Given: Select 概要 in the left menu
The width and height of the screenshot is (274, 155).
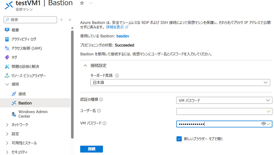Looking at the screenshot, I should pos(15,30).
